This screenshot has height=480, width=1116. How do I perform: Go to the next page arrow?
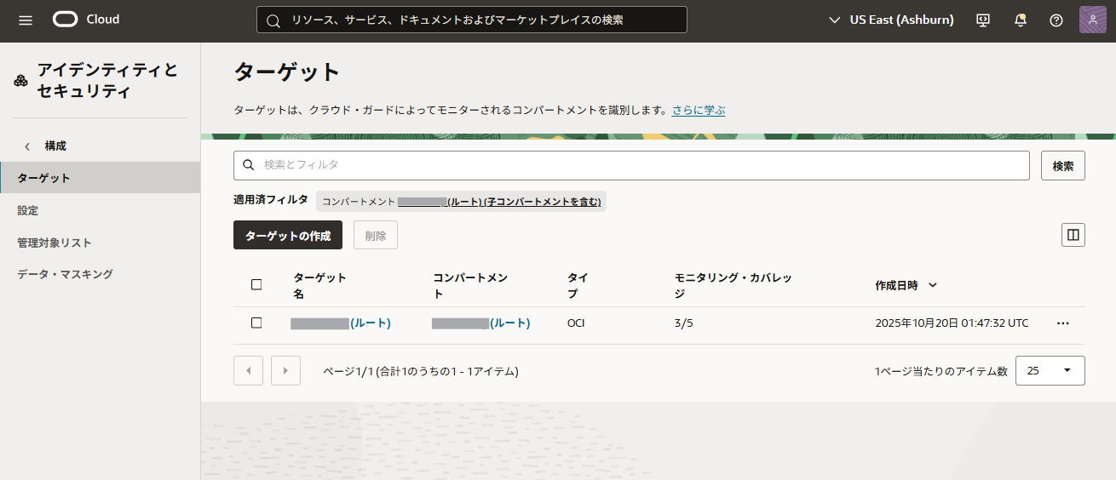(285, 371)
